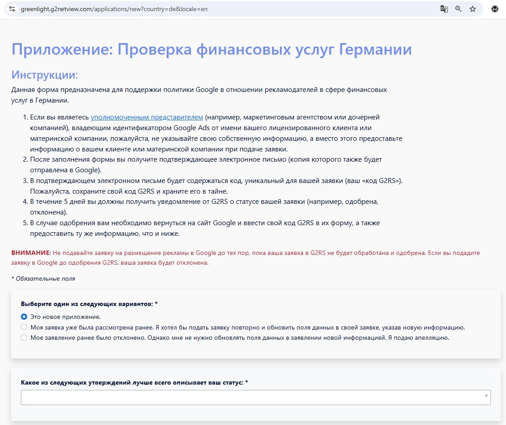Image resolution: width=506 pixels, height=425 pixels.
Task: Bookmark this page with the star icon
Action: [x=473, y=9]
